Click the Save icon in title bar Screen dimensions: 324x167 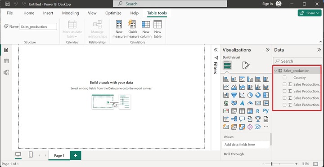[x=7, y=4]
